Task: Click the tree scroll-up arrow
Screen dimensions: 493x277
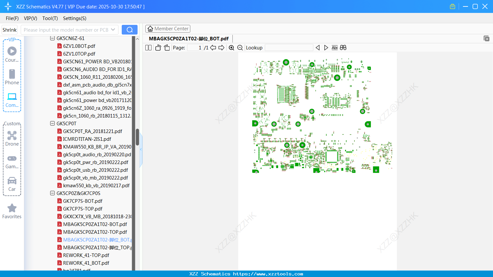Action: tap(137, 39)
